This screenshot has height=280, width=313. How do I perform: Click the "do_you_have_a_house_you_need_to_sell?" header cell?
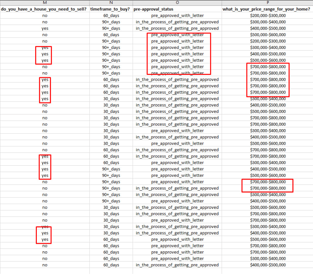pos(45,9)
